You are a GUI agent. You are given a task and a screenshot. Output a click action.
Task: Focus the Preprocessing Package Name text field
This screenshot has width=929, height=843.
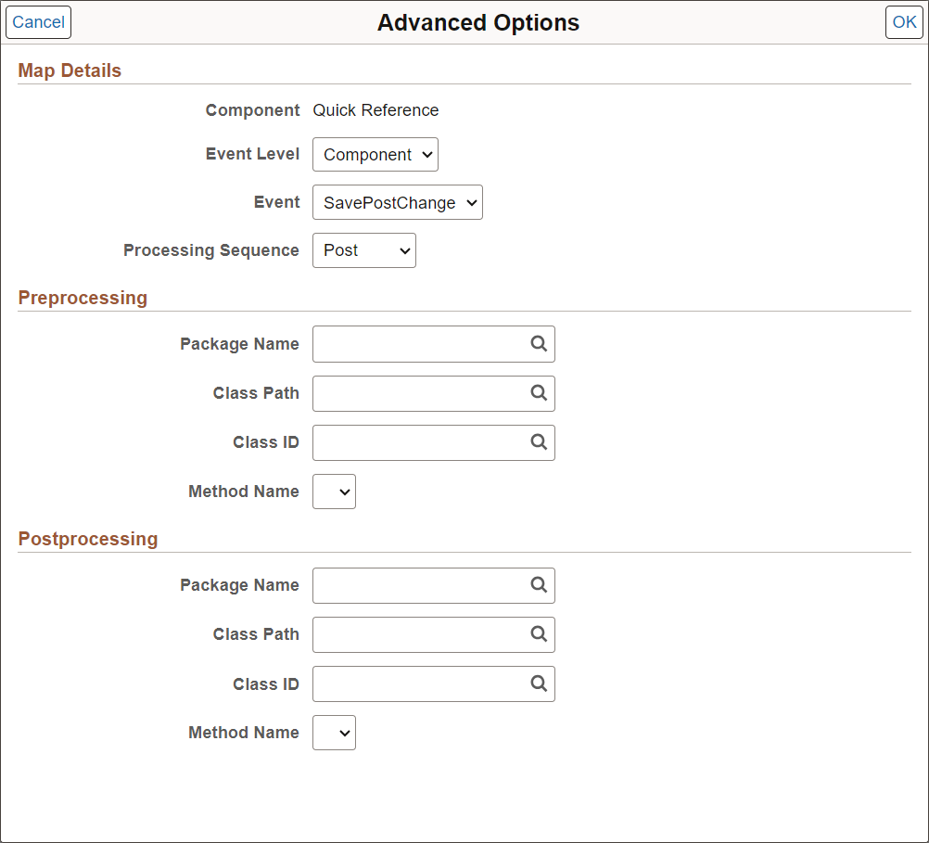pyautogui.click(x=419, y=344)
